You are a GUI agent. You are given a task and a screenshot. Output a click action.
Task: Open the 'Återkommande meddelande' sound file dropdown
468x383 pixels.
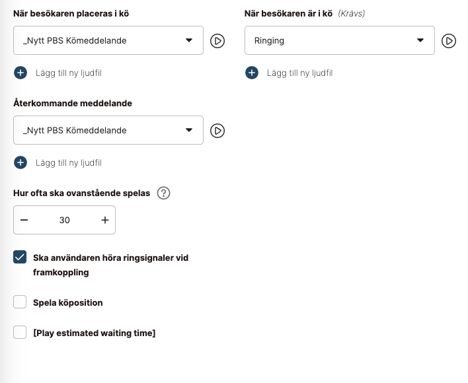coord(108,130)
